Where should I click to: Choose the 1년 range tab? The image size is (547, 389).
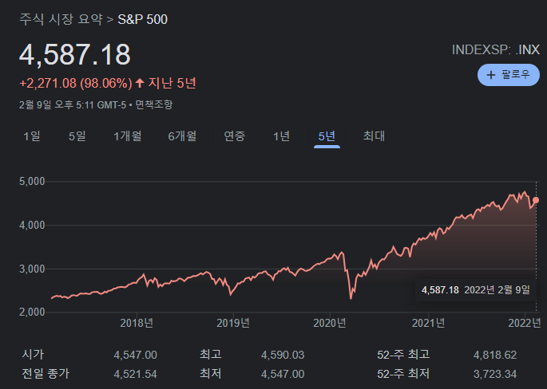click(281, 136)
